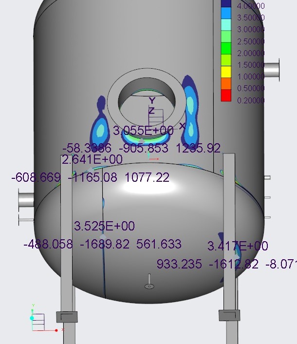Click the coordinate text -488.058 -1689.82 561.633

[x=103, y=244]
